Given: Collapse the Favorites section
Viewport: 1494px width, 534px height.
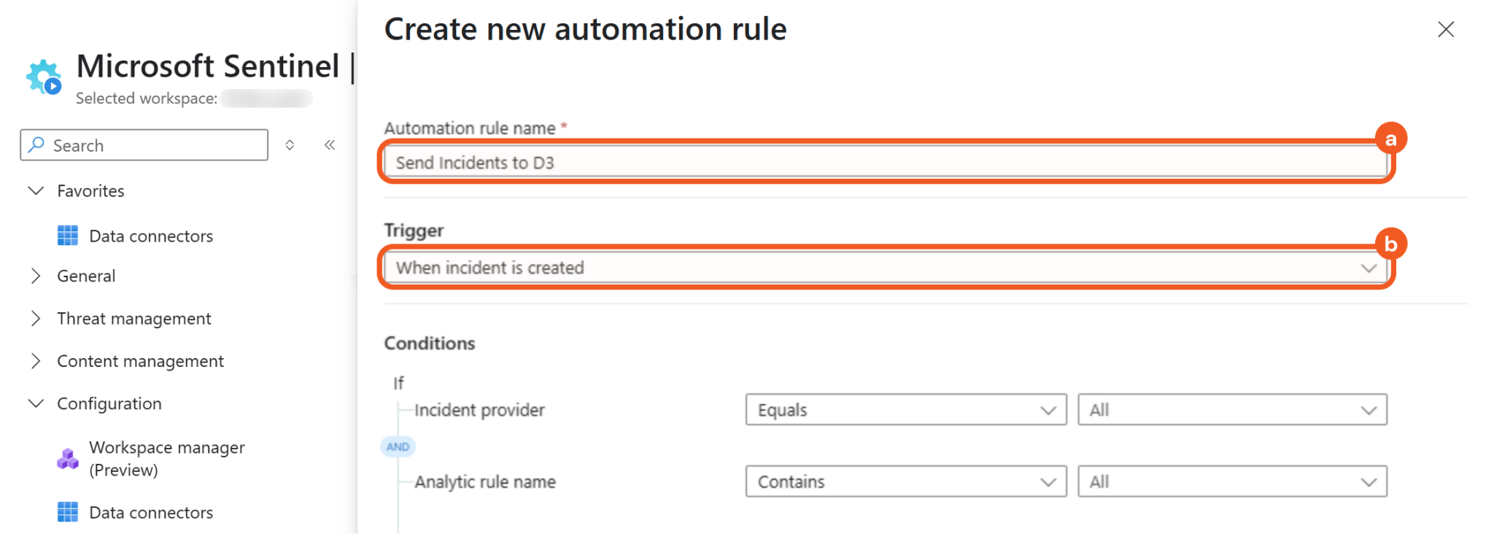Looking at the screenshot, I should (x=36, y=191).
